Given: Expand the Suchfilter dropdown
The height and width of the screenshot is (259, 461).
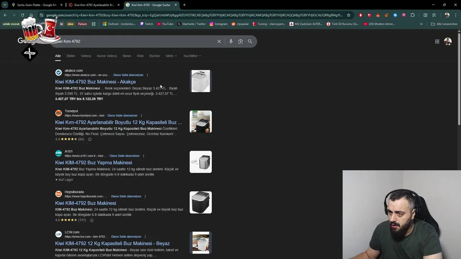Looking at the screenshot, I should tap(192, 56).
